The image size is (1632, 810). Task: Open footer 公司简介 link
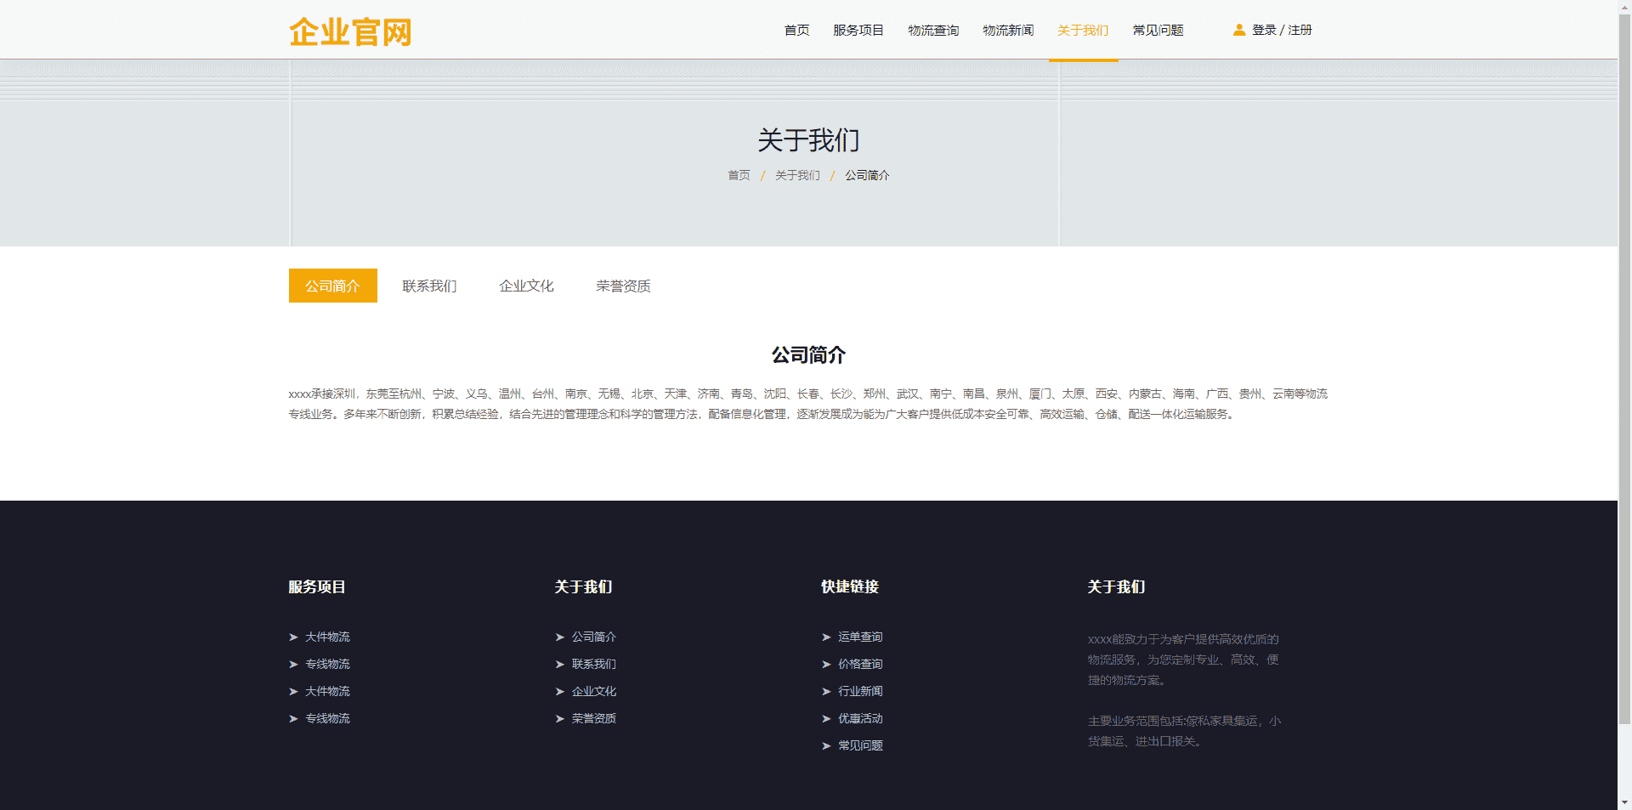pyautogui.click(x=594, y=637)
